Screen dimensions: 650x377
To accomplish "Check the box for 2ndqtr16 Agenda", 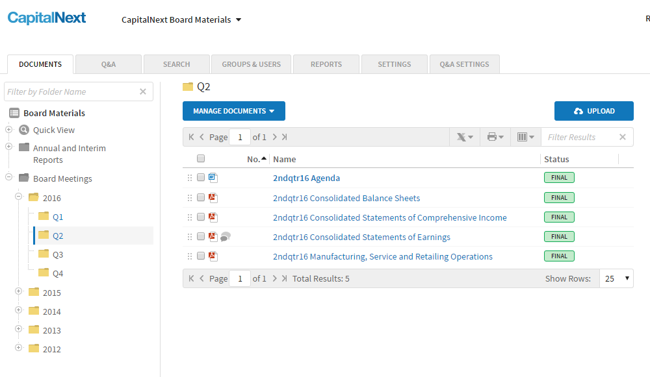I will [x=200, y=177].
